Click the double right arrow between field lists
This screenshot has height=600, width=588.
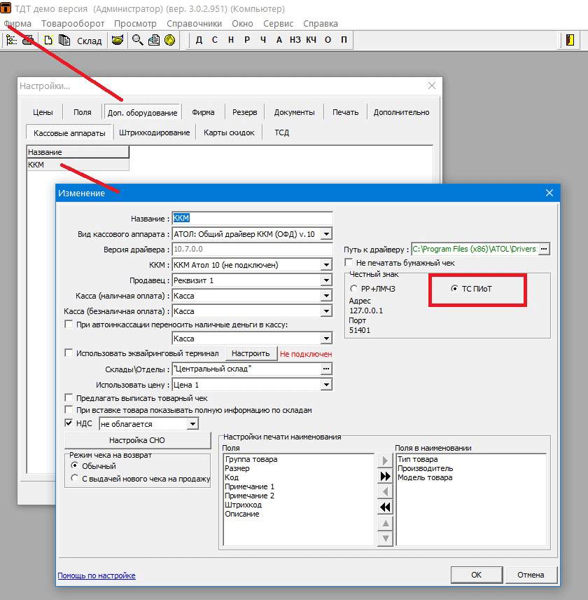point(385,476)
